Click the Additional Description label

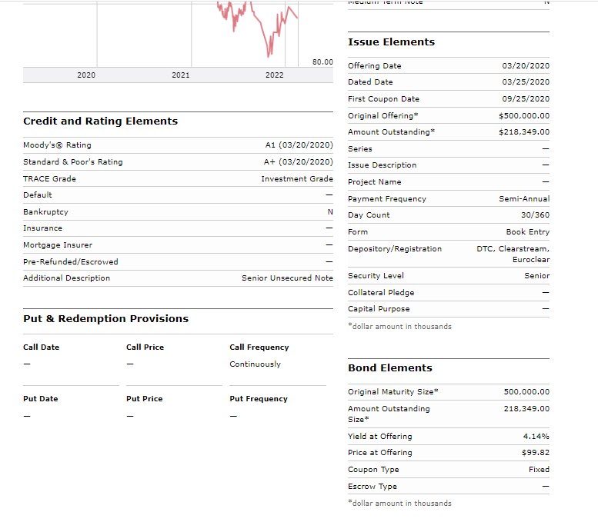[67, 278]
